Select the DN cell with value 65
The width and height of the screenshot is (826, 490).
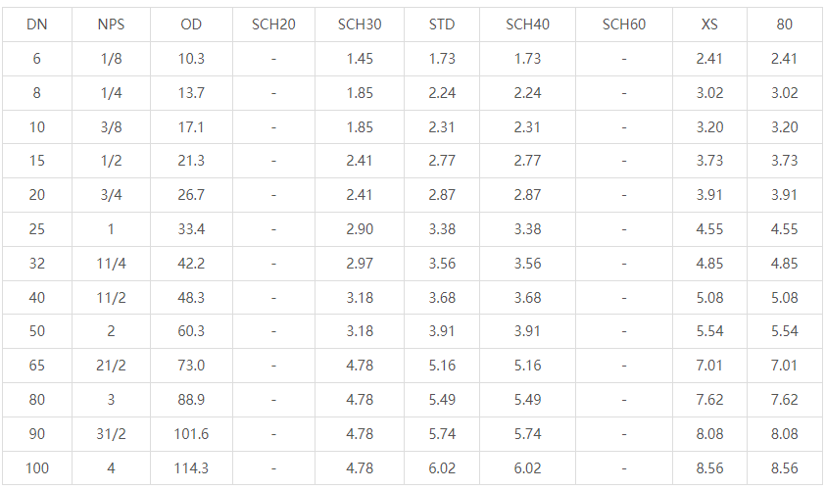click(x=37, y=366)
